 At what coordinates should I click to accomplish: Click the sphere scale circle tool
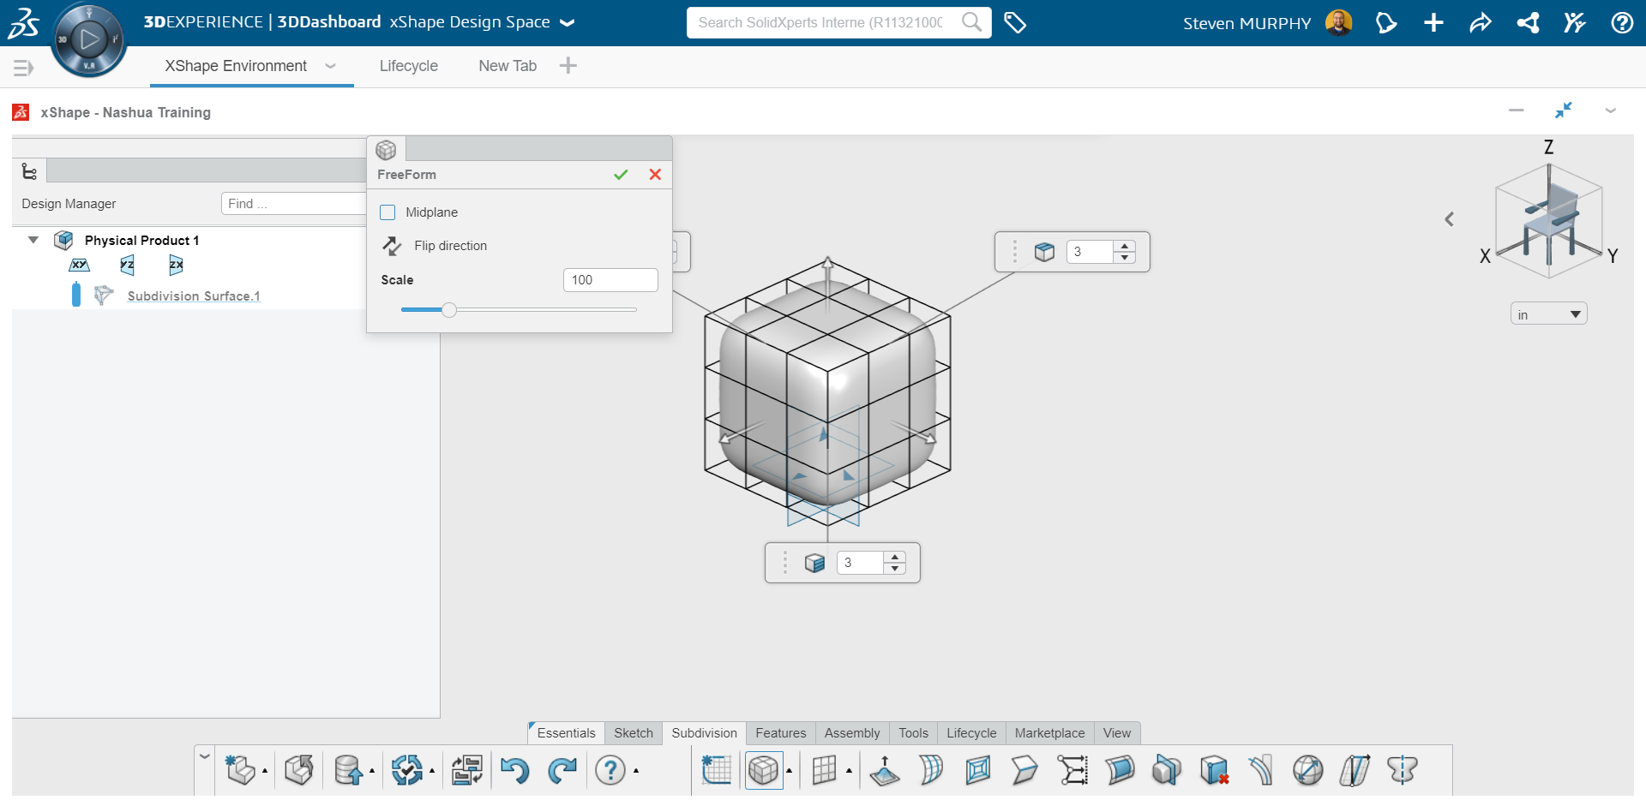click(1308, 770)
